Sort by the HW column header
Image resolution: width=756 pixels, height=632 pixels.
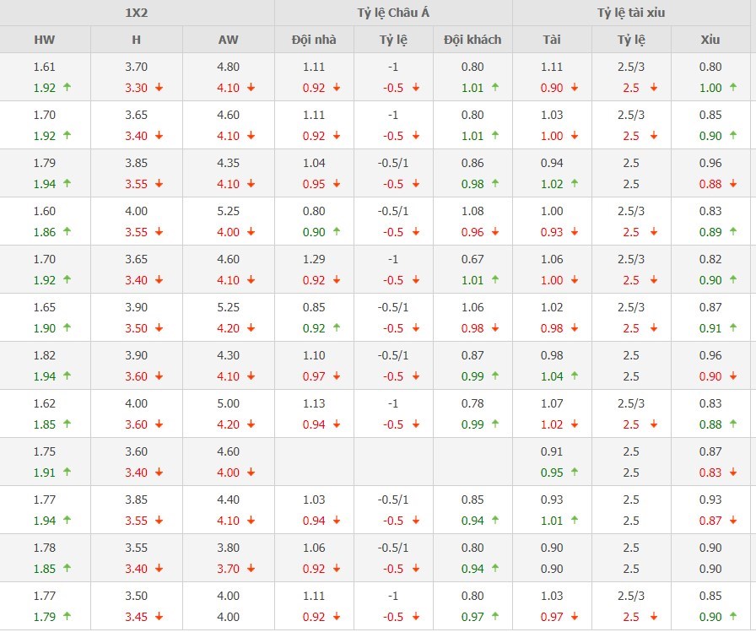point(45,40)
